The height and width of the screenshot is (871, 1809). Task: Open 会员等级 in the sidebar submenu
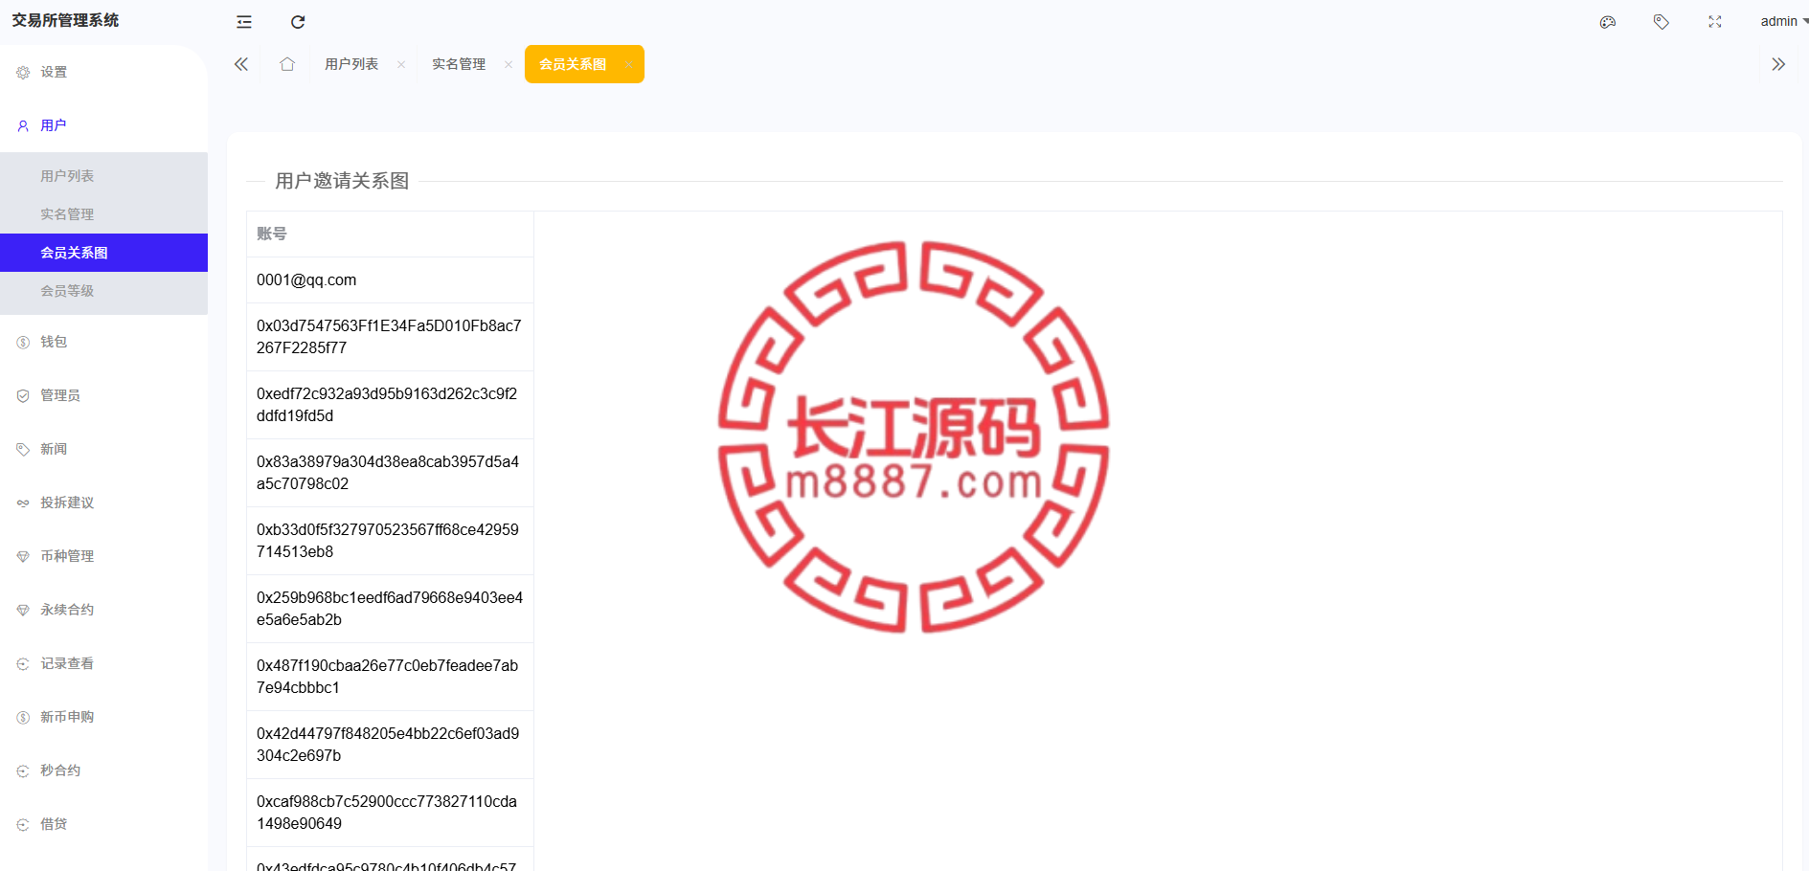tap(103, 291)
